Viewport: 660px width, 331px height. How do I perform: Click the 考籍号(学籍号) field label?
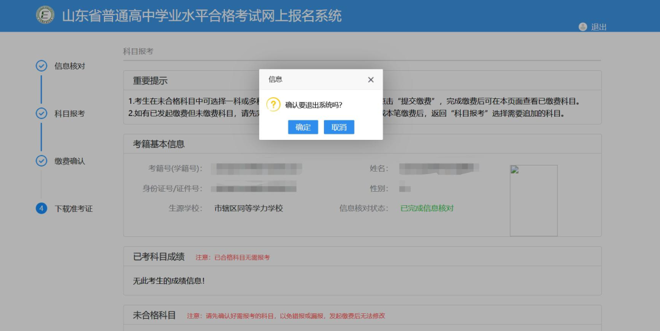click(175, 168)
